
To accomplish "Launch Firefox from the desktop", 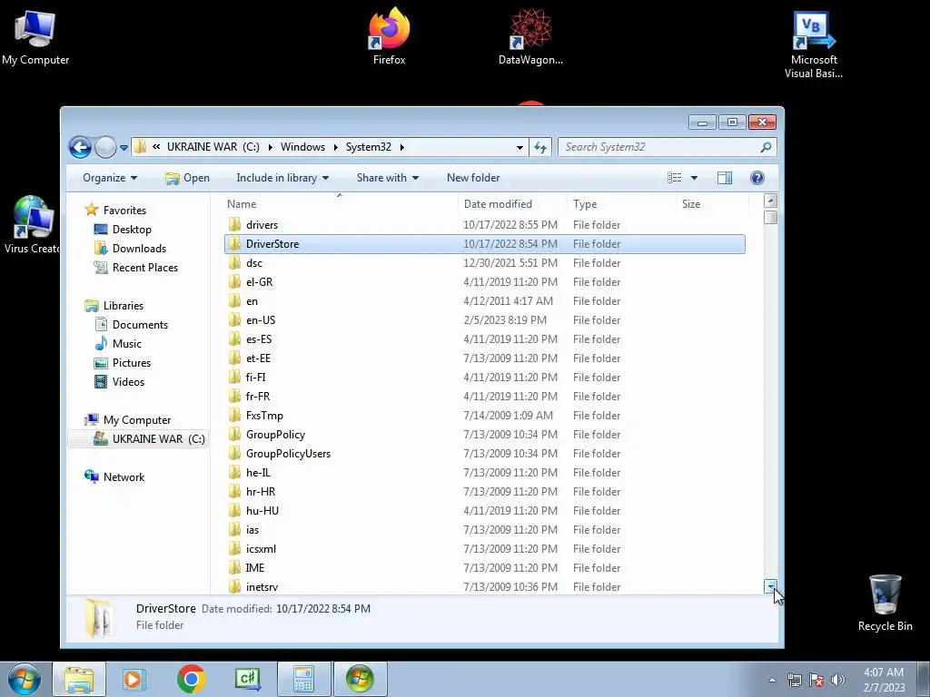I will pyautogui.click(x=389, y=37).
